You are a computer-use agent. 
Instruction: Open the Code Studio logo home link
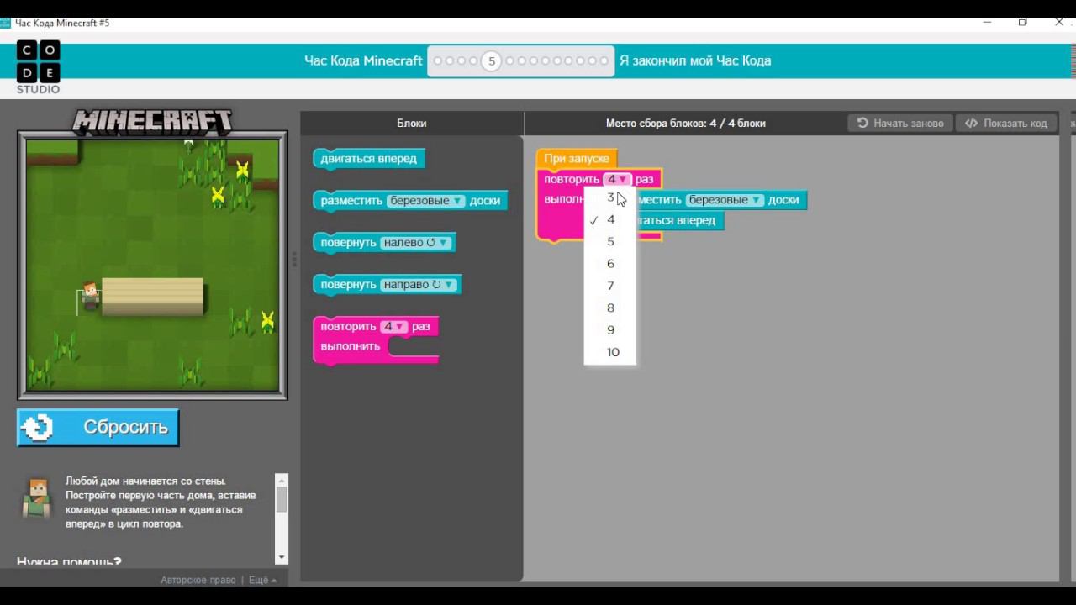[x=38, y=67]
